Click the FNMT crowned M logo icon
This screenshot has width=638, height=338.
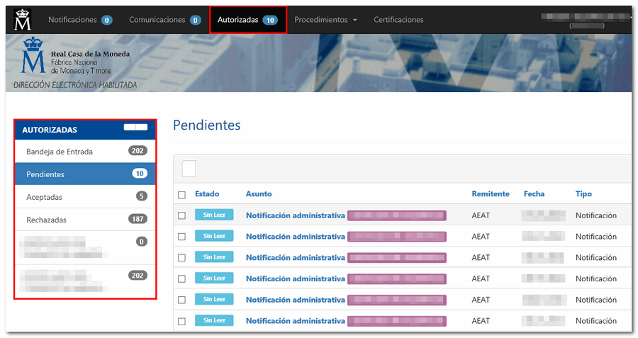(23, 19)
